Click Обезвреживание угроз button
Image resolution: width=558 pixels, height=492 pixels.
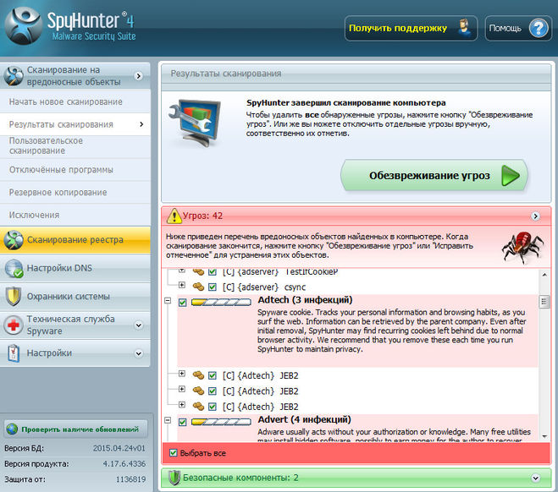[x=434, y=176]
